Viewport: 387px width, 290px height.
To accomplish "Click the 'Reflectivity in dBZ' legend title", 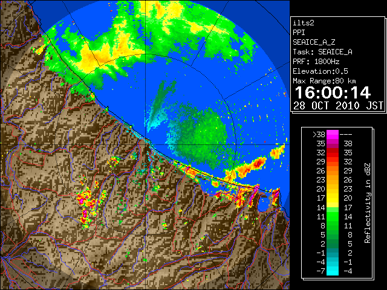I will click(368, 203).
